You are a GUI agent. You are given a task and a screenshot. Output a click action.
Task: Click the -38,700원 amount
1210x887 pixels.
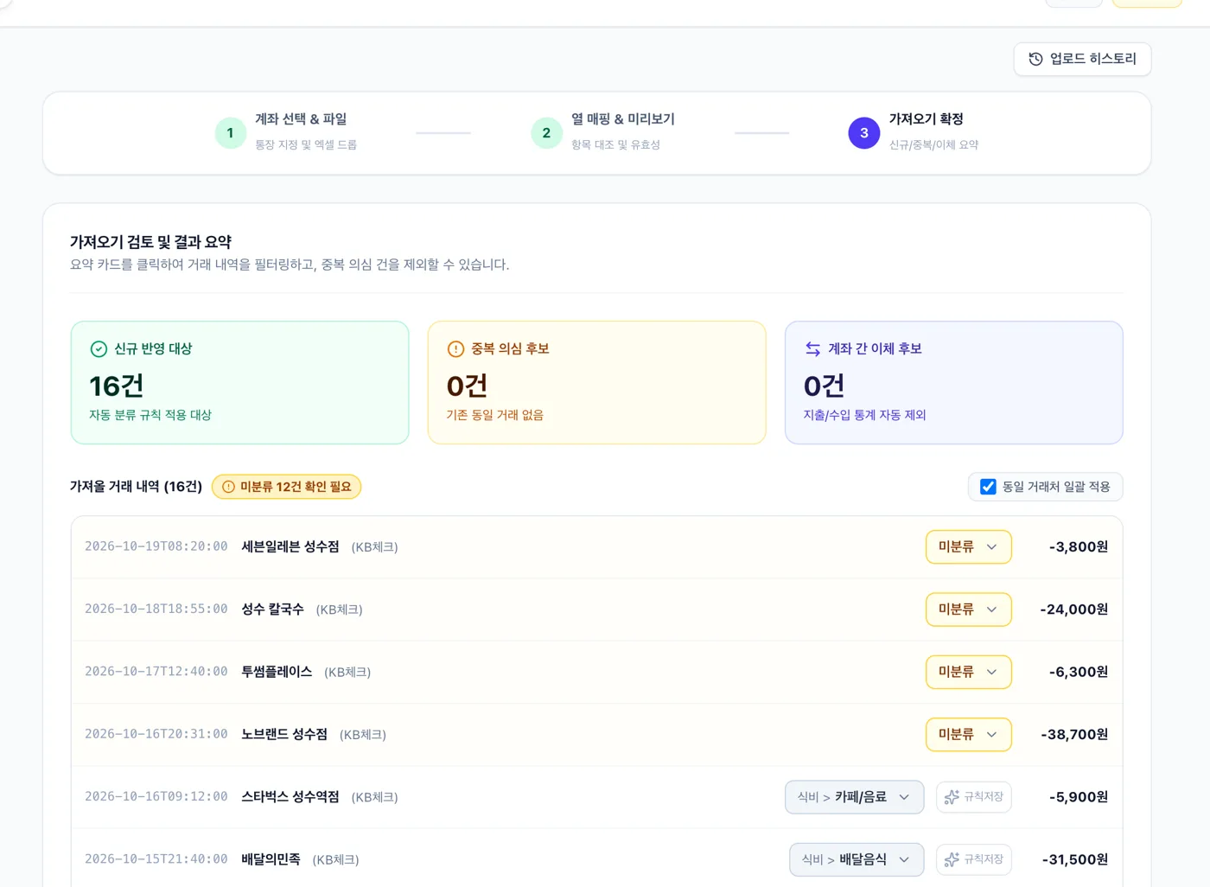(1074, 734)
